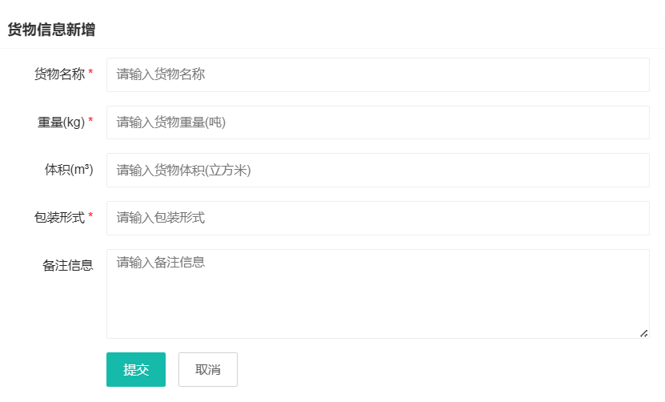Click into the 包装形式 input field
This screenshot has height=402, width=665.
[378, 218]
